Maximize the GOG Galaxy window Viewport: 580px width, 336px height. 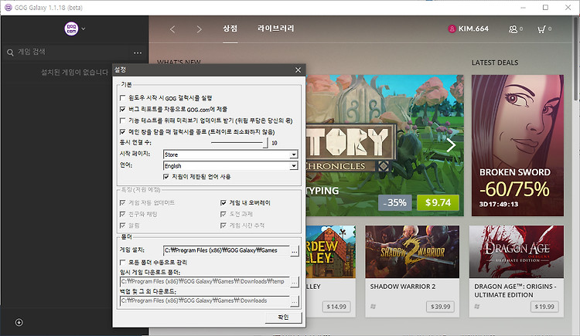(545, 8)
